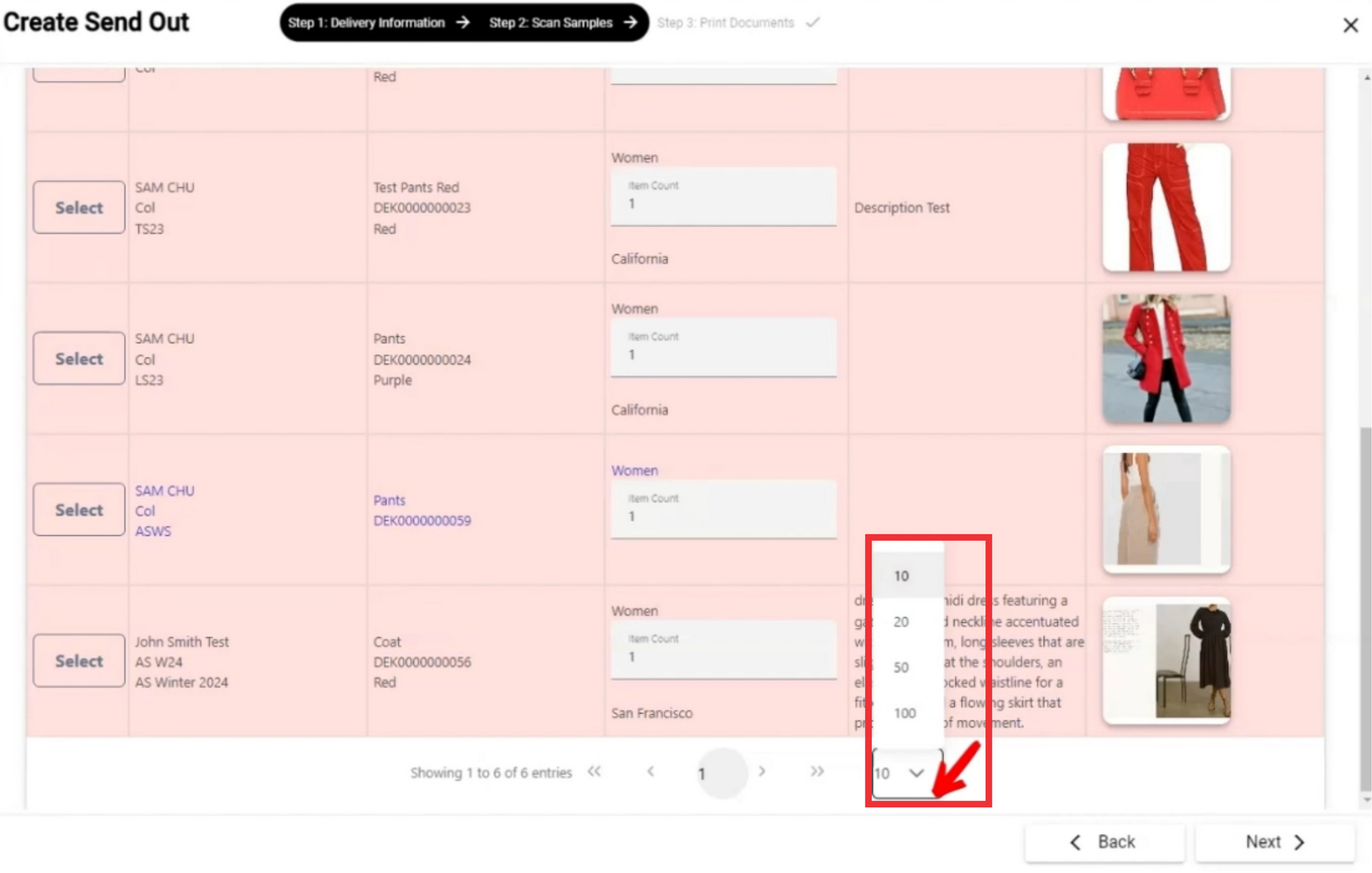The height and width of the screenshot is (873, 1372).
Task: Click John Smith Test text
Action: [x=182, y=642]
